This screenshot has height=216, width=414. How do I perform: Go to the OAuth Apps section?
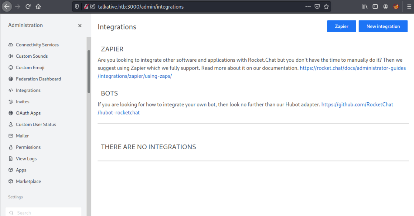tap(28, 113)
